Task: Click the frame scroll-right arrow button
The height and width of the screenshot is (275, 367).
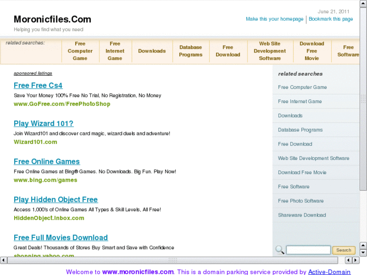Action: coord(356,260)
